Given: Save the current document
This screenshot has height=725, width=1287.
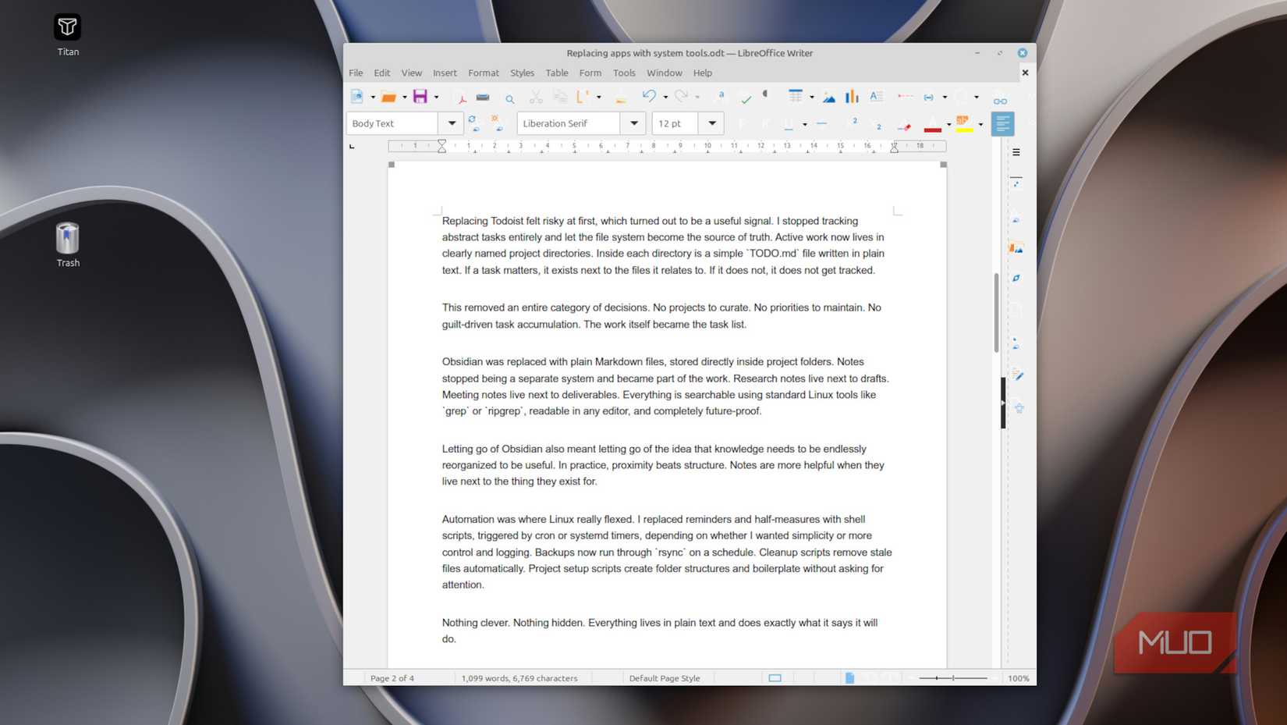Looking at the screenshot, I should click(420, 97).
